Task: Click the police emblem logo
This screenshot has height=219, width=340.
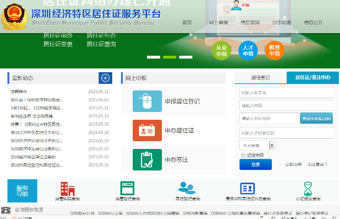Action: click(x=14, y=17)
